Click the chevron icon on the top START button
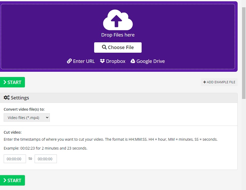The image size is (246, 190). click(5, 82)
